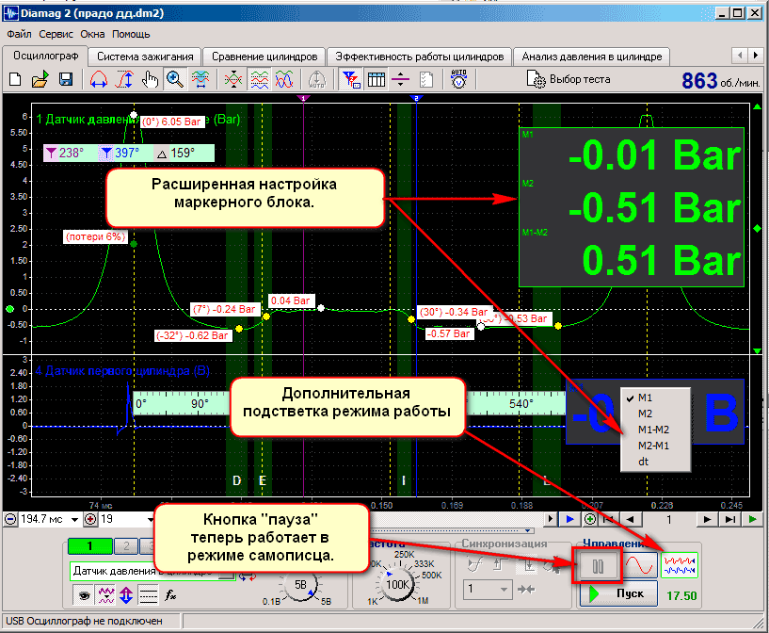Open the Сервис menu
The width and height of the screenshot is (769, 633).
click(x=56, y=34)
